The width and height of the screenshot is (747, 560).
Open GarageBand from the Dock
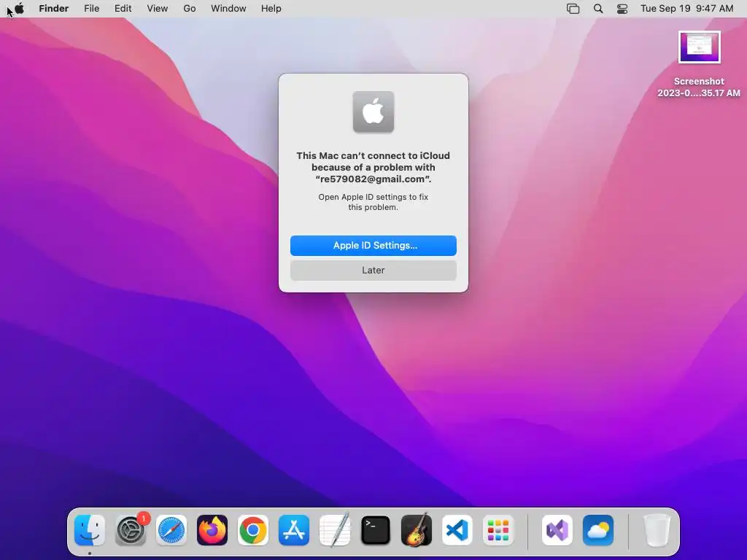click(417, 530)
